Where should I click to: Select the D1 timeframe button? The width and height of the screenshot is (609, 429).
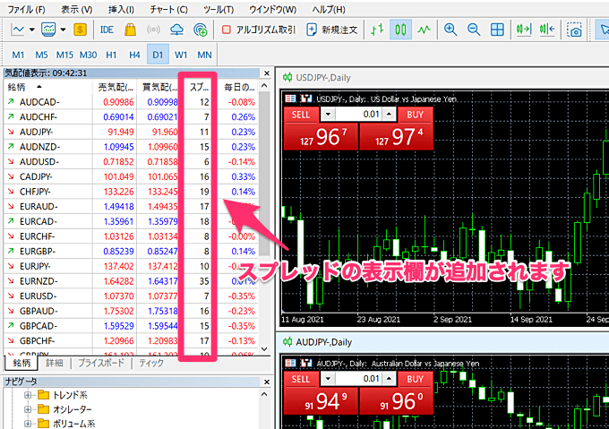(x=158, y=55)
